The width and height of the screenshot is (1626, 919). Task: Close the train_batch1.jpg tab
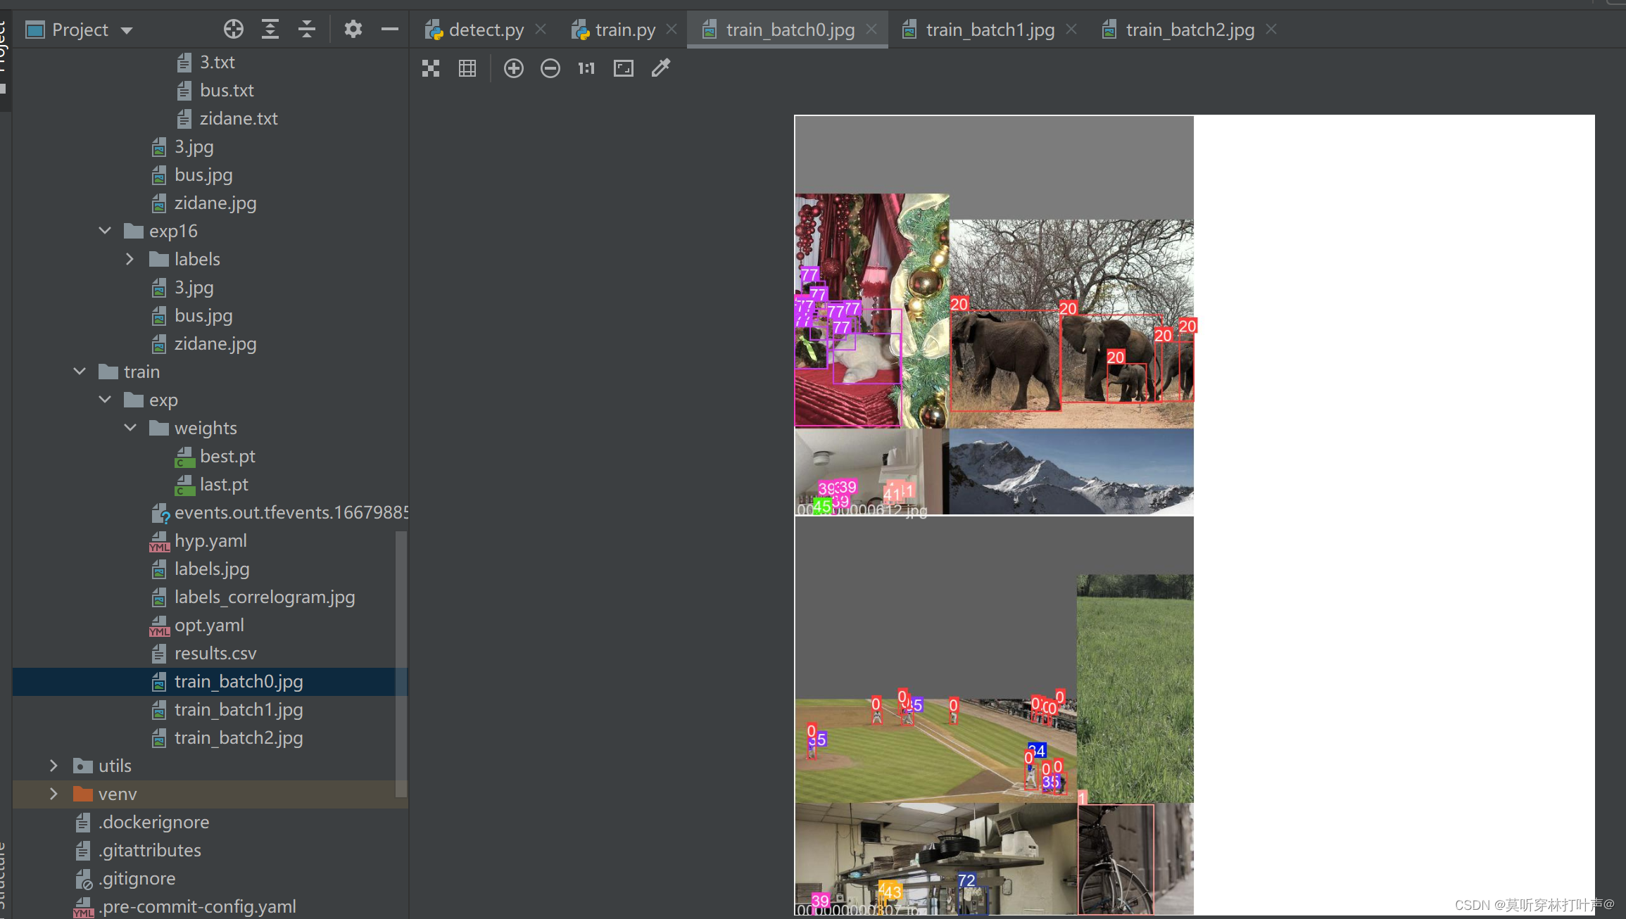click(x=1071, y=30)
